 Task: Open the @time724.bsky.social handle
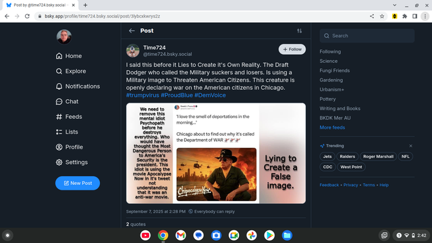pos(167,54)
